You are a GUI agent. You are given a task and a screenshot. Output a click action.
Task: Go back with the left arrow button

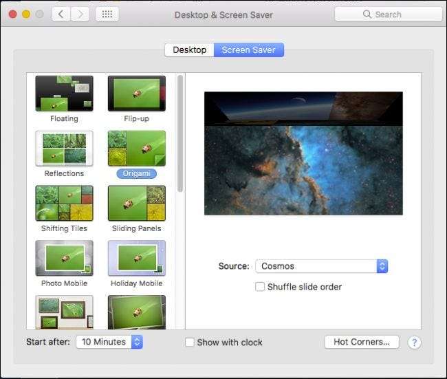tap(61, 14)
